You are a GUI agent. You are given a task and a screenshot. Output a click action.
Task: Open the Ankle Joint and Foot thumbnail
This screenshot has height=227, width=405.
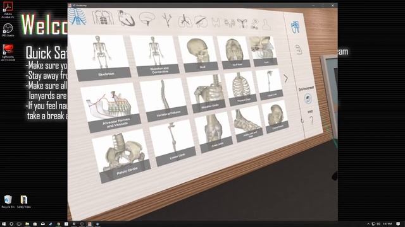point(247,124)
